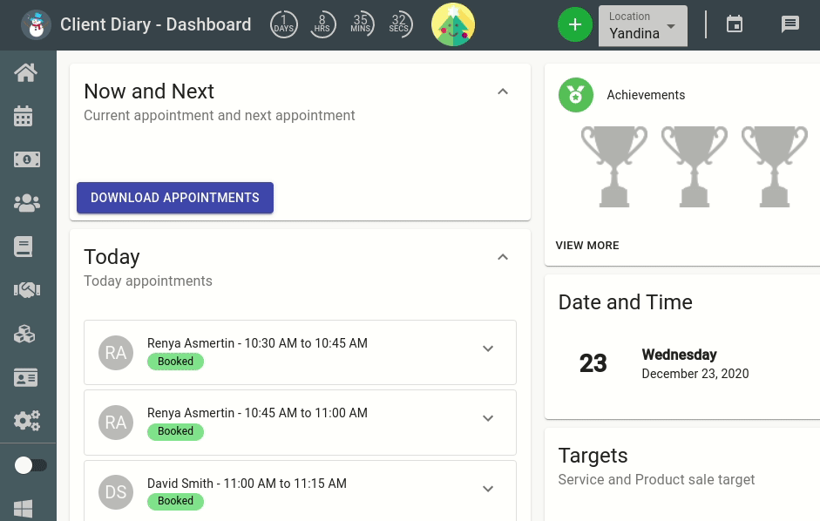Open the ID card icon in sidebar

(x=25, y=377)
